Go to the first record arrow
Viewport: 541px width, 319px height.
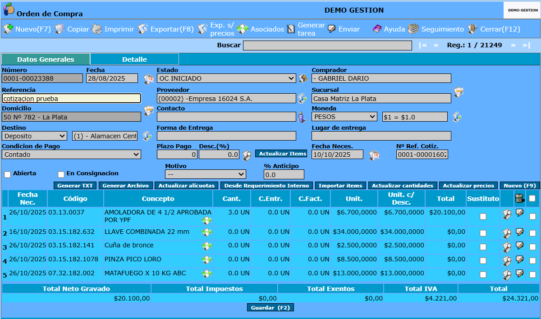(x=423, y=45)
